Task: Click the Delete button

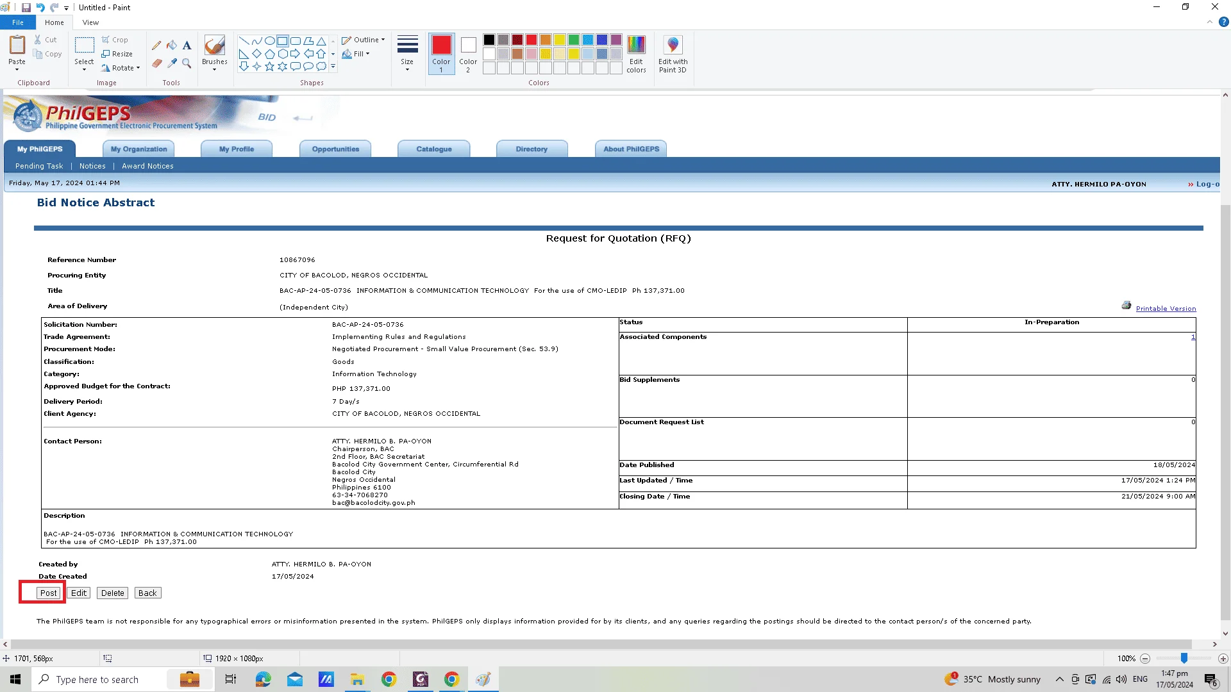Action: [x=113, y=593]
